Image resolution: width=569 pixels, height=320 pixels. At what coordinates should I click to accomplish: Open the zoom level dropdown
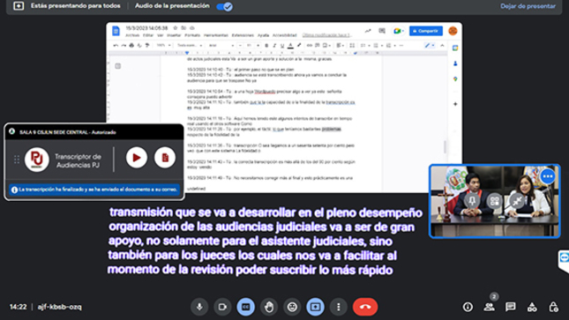click(164, 45)
